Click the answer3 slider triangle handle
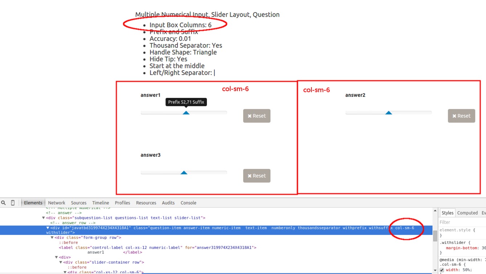 (x=184, y=173)
